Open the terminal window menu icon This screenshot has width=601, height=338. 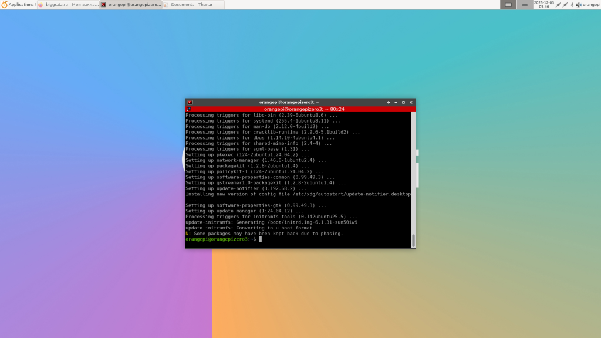[190, 102]
